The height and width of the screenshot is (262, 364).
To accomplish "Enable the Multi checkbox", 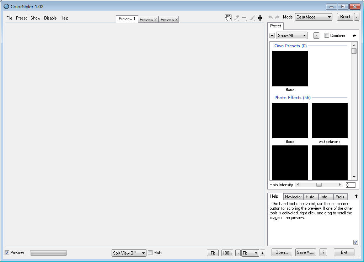I will point(150,253).
